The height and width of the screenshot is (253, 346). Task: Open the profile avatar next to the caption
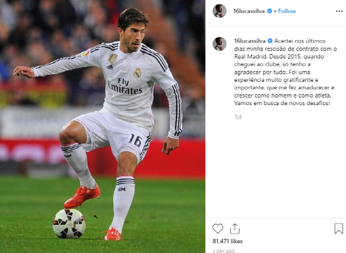(x=219, y=44)
